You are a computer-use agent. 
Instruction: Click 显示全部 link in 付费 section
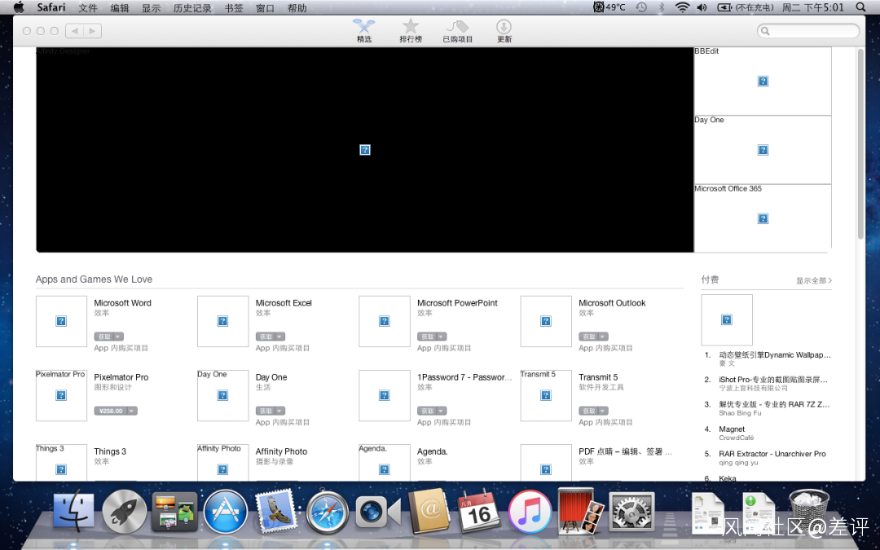[x=813, y=281]
